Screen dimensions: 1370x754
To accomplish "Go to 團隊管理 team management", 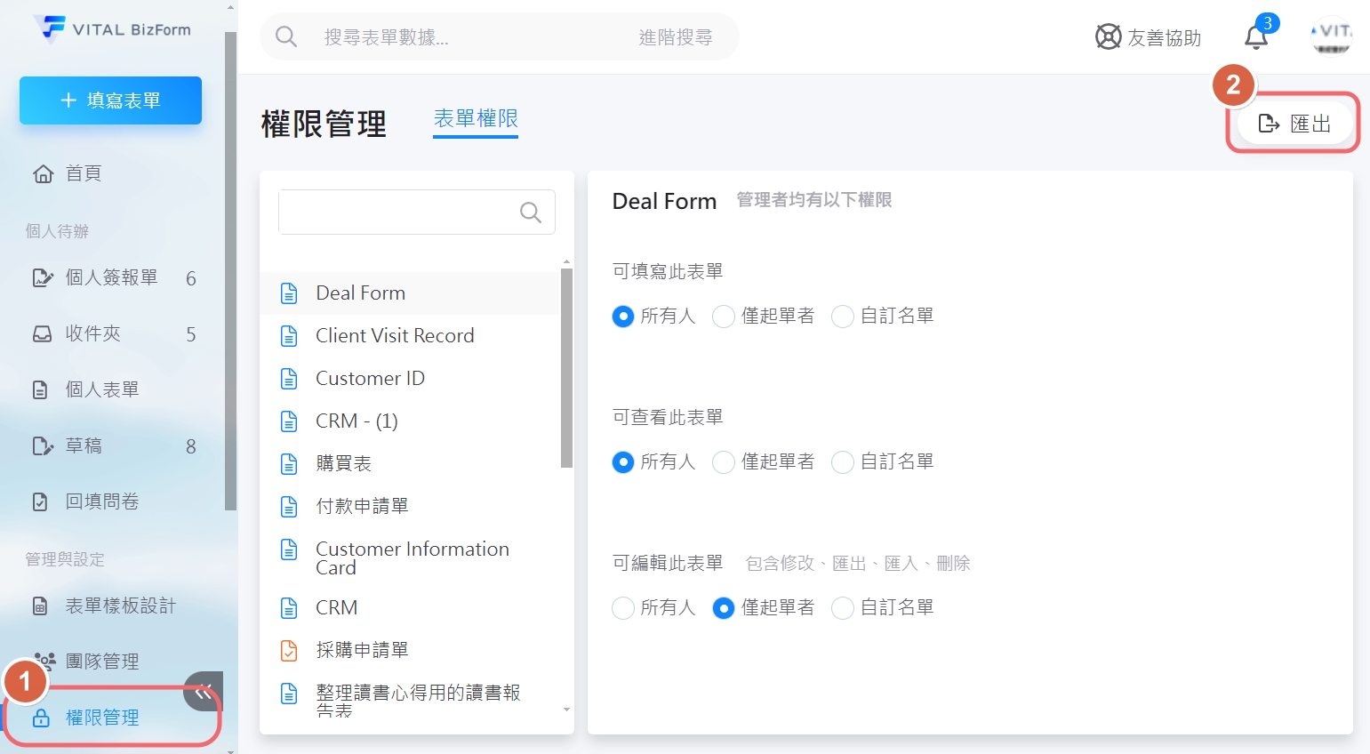I will [x=101, y=662].
